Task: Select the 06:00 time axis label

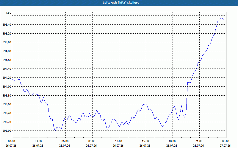Action: 65,141
